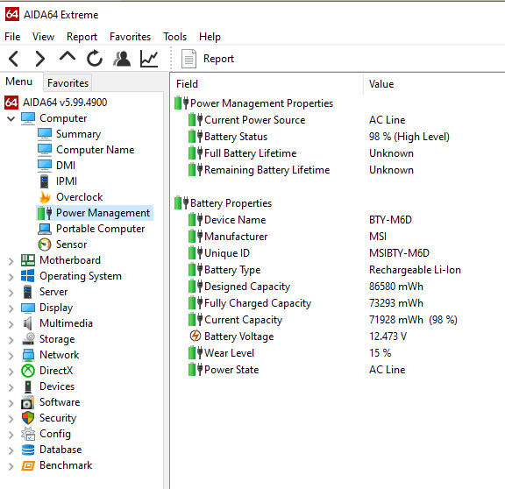Open the Help menu

tap(210, 37)
